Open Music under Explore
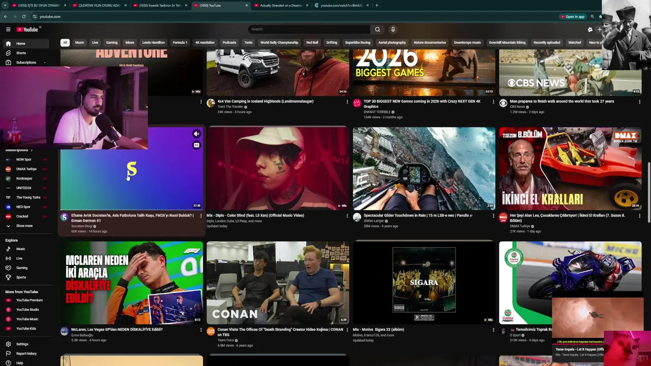This screenshot has height=366, width=651. (21, 249)
